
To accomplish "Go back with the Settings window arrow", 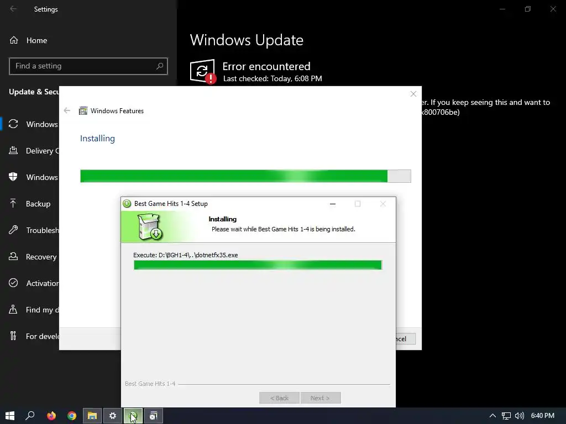I will point(13,9).
